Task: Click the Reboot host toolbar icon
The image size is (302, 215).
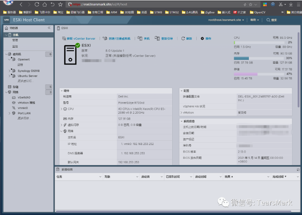Action: [x=157, y=38]
